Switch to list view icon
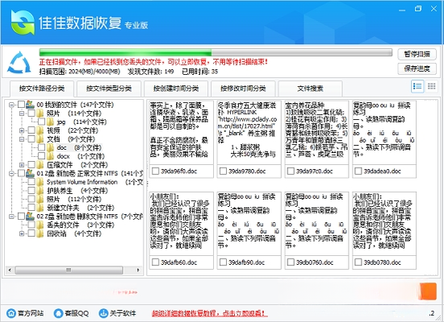The height and width of the screenshot is (322, 444). pyautogui.click(x=417, y=86)
